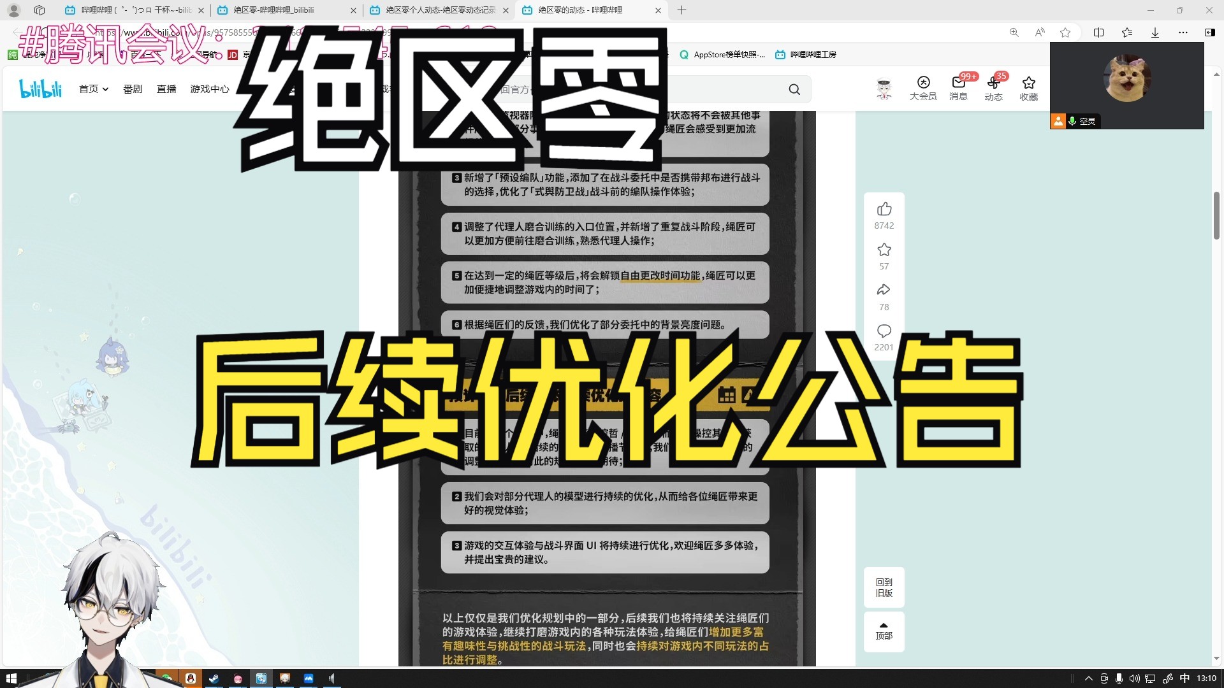Open 收藏 favorites star icon in bilibili header

(x=1028, y=89)
